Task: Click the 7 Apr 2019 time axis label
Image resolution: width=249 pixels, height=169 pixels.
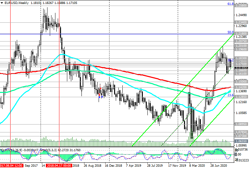Action: coord(134,165)
